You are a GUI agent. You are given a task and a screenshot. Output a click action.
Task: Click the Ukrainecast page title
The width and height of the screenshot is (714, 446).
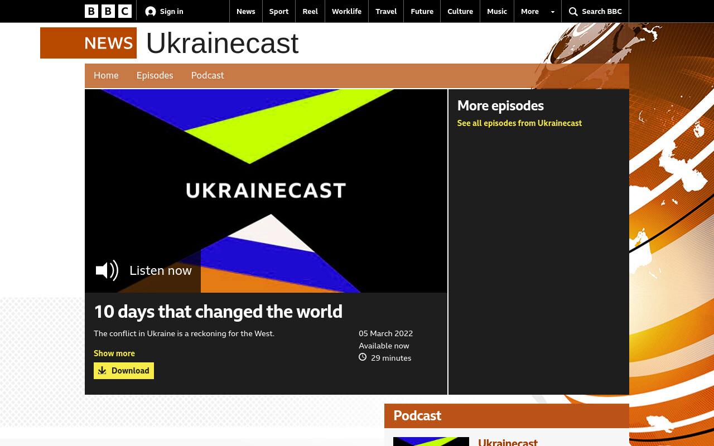tap(222, 43)
